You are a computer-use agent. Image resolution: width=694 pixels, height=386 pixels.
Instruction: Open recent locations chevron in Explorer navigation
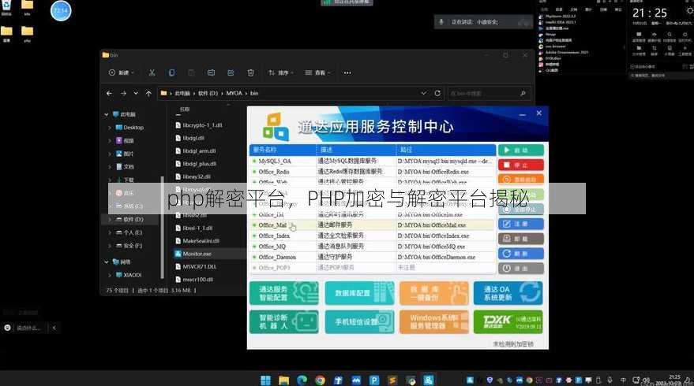point(136,94)
